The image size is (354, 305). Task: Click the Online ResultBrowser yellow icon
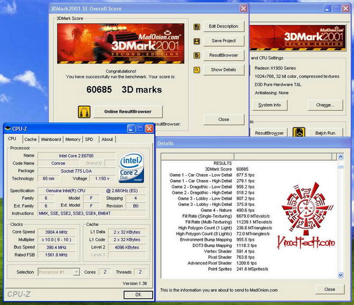click(x=84, y=112)
